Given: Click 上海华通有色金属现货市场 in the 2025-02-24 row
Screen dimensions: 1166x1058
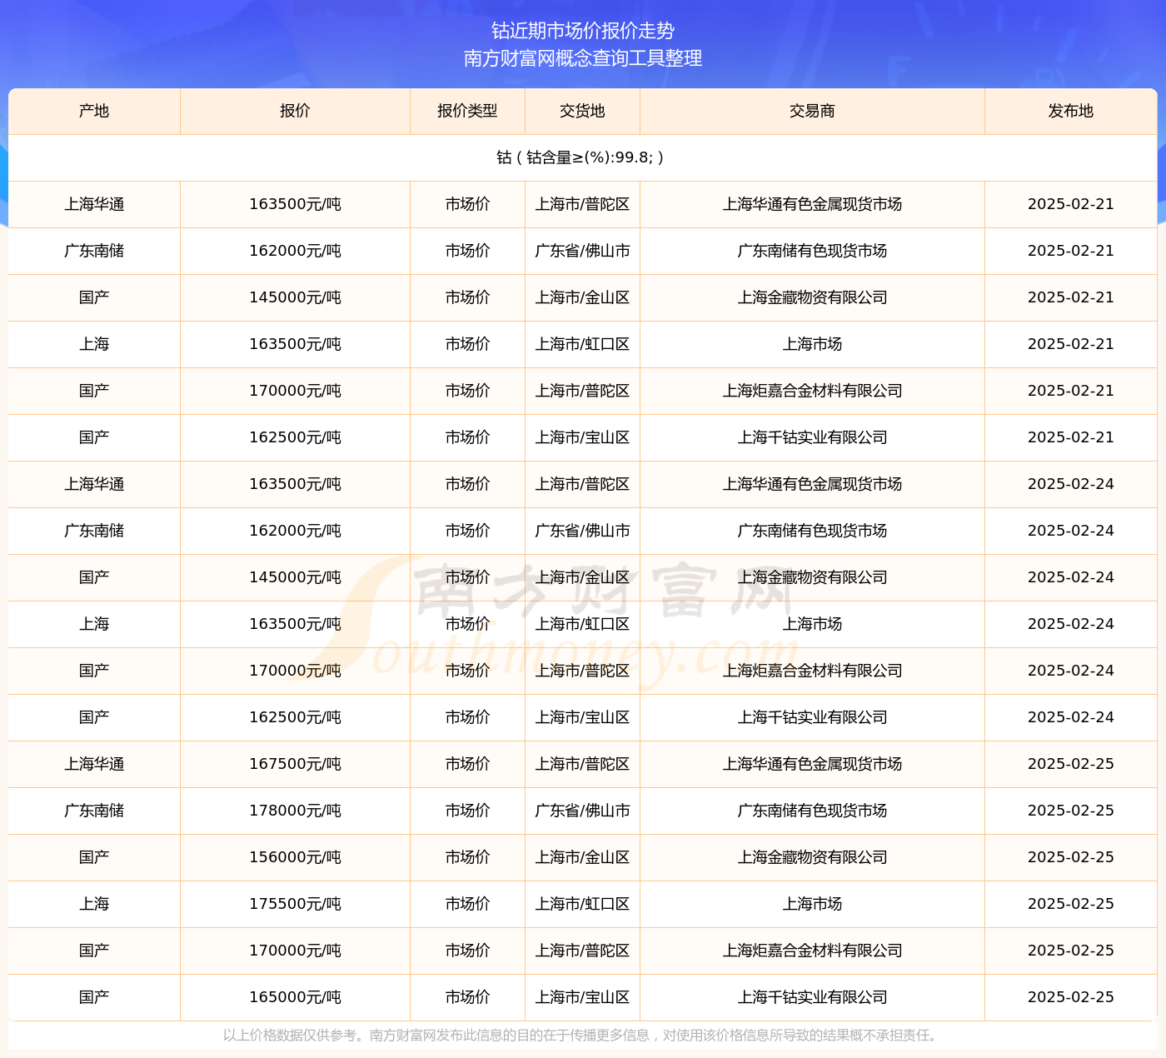Looking at the screenshot, I should click(812, 484).
